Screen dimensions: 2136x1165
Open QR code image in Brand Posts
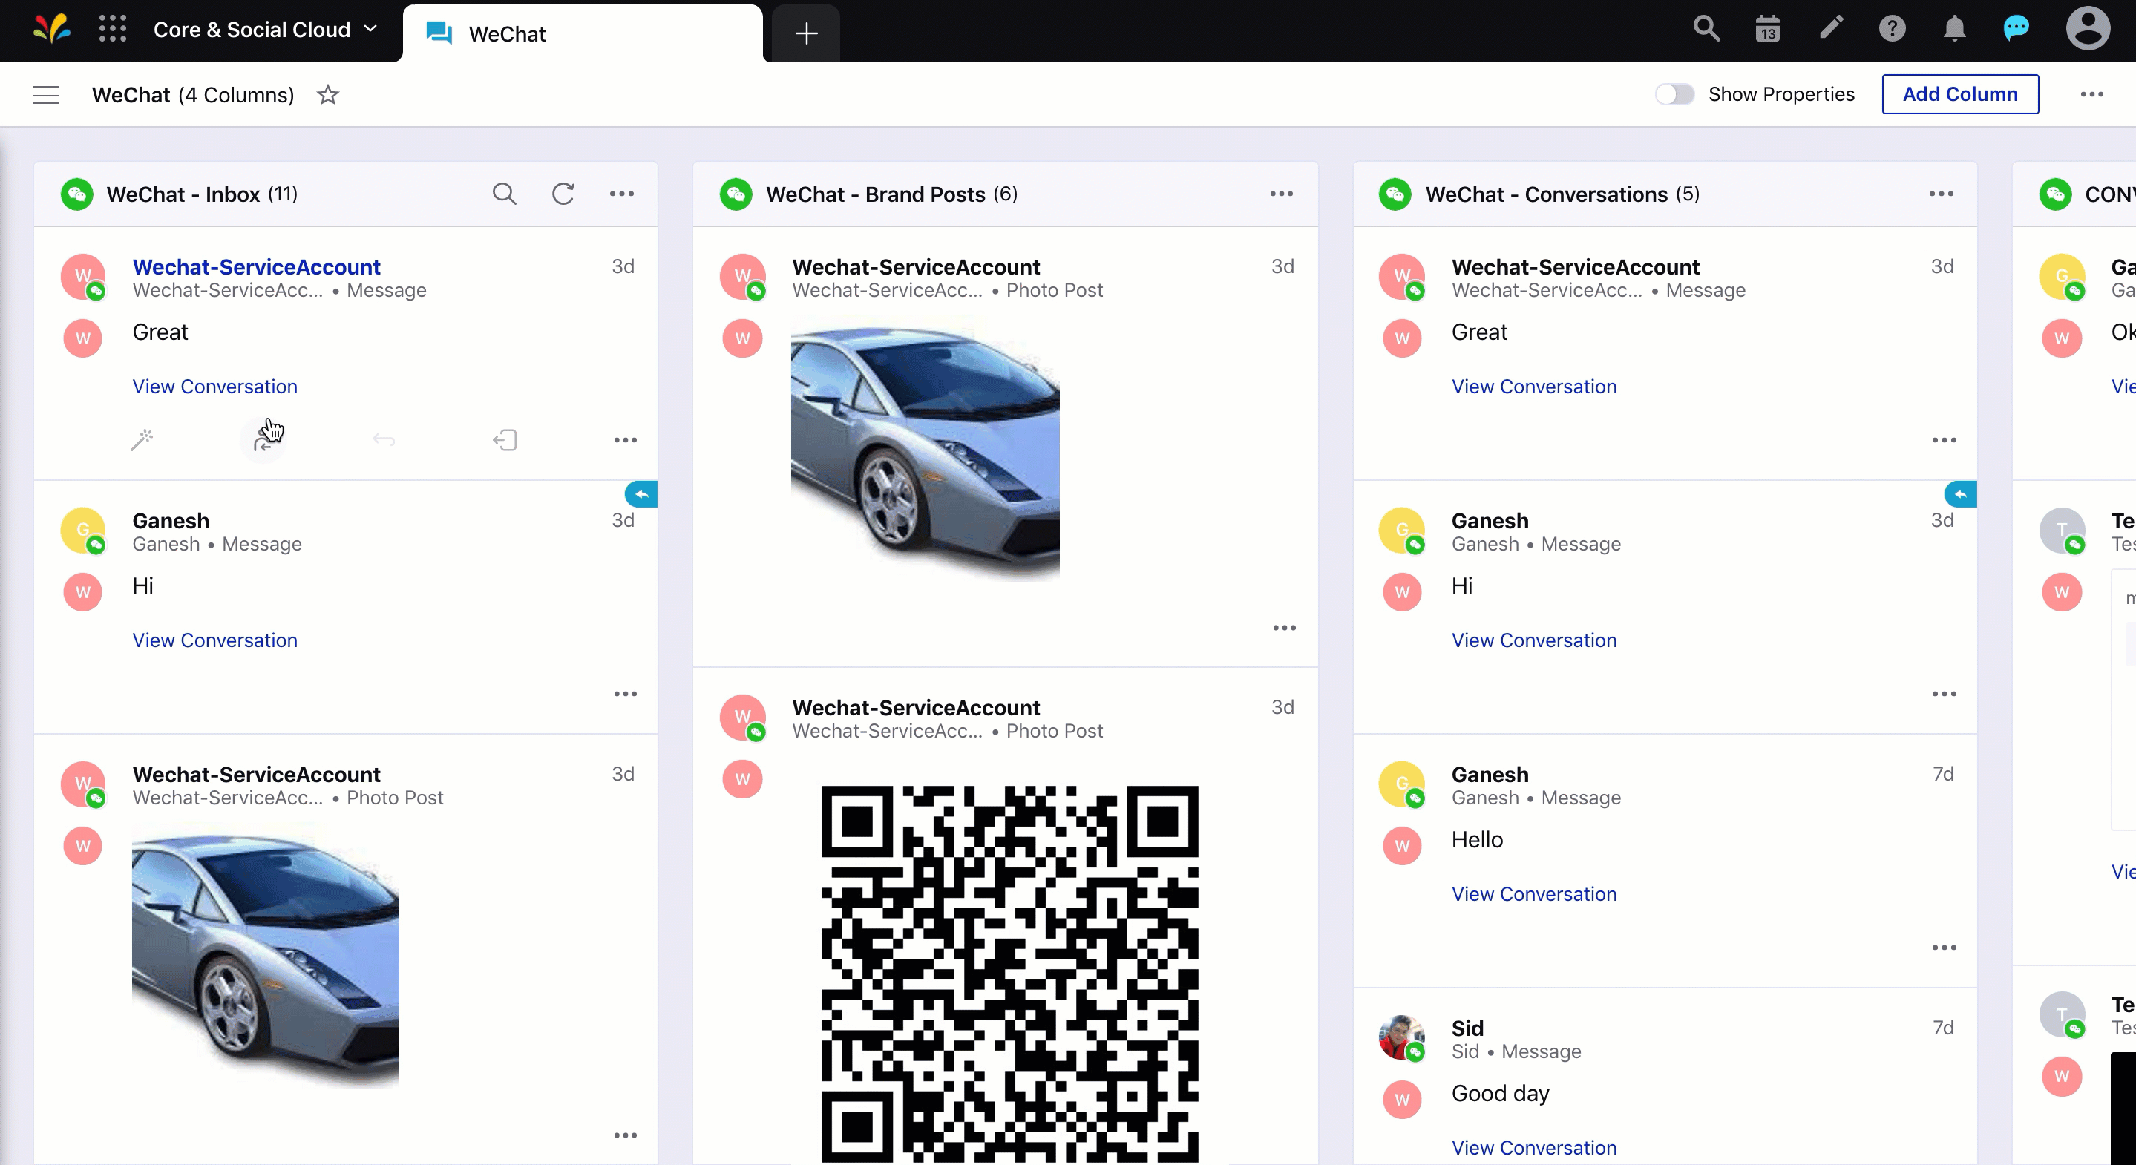pos(1009,974)
